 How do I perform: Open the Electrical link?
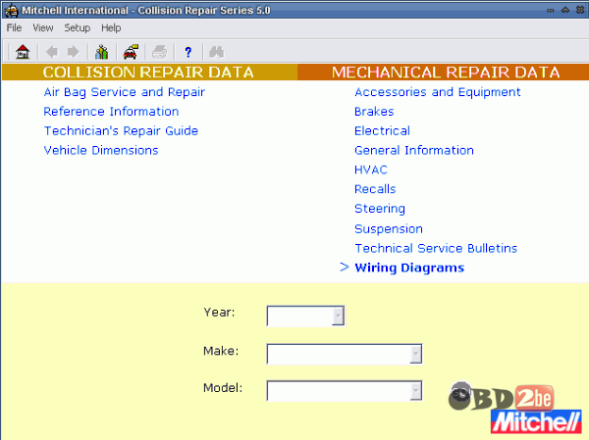click(x=382, y=131)
